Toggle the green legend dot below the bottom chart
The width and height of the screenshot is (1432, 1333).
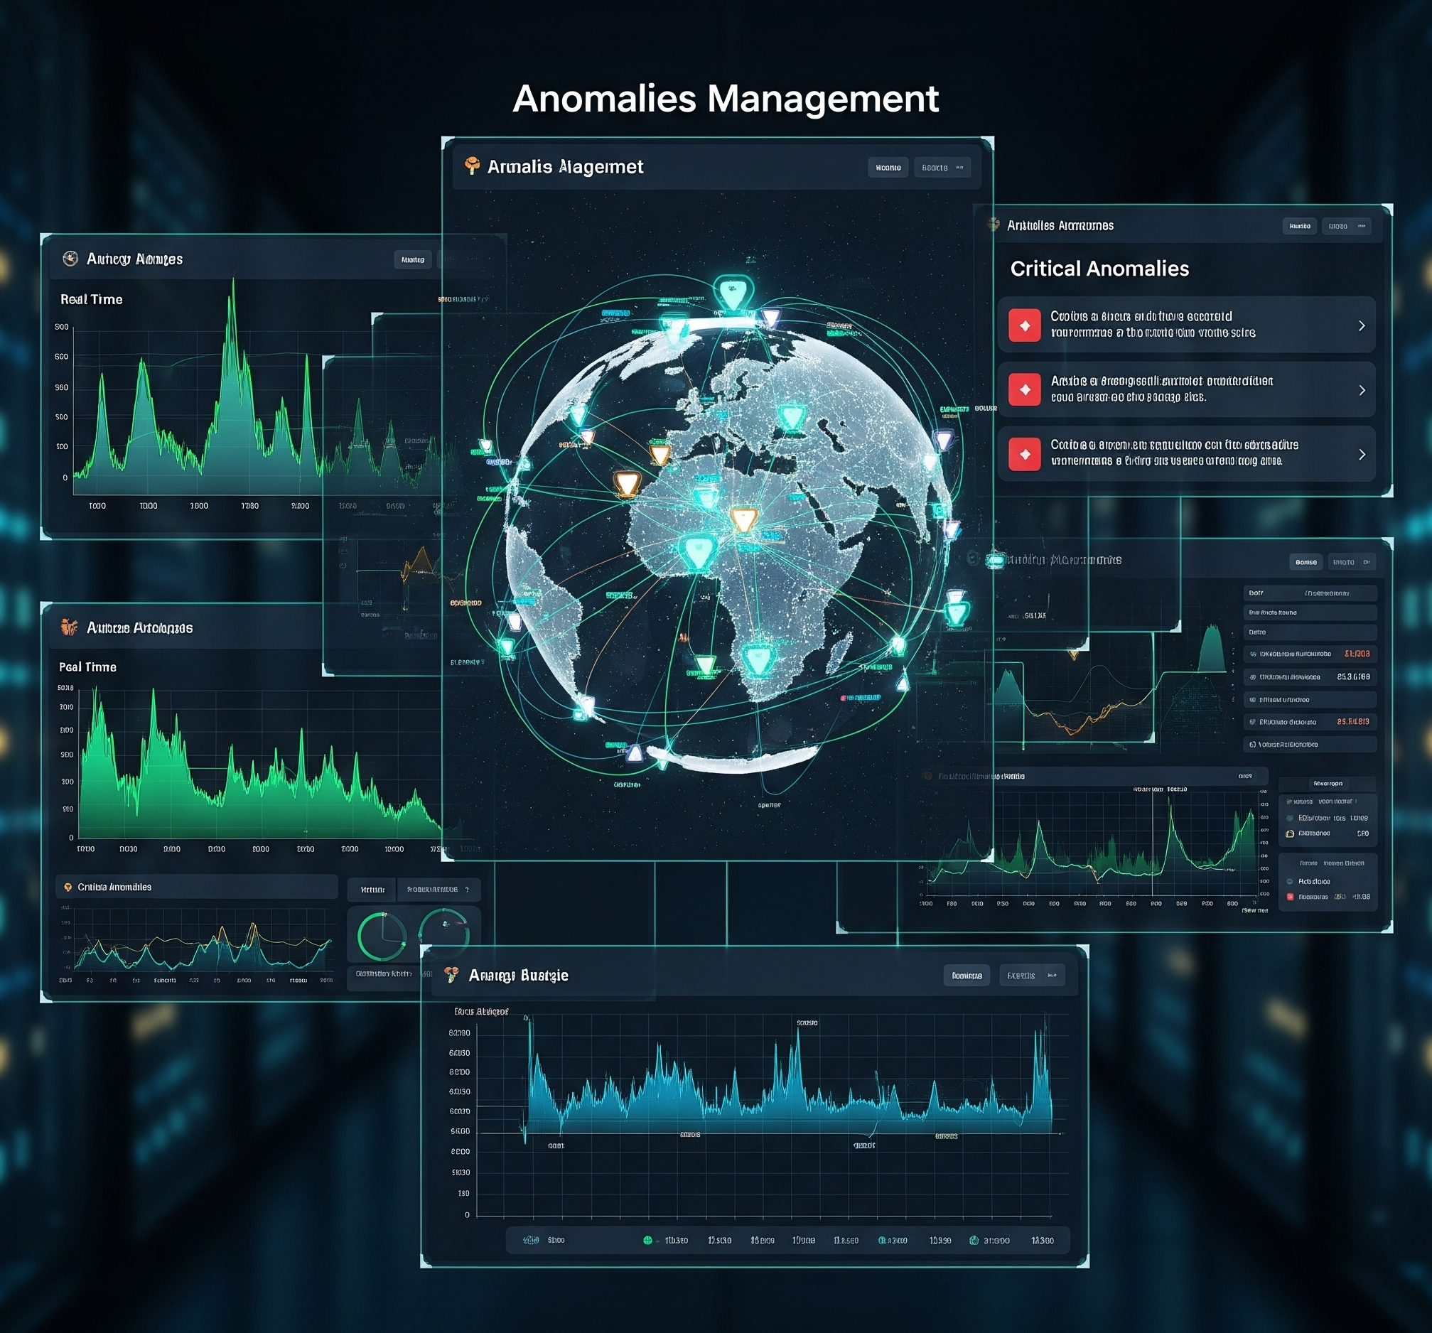[x=647, y=1240]
